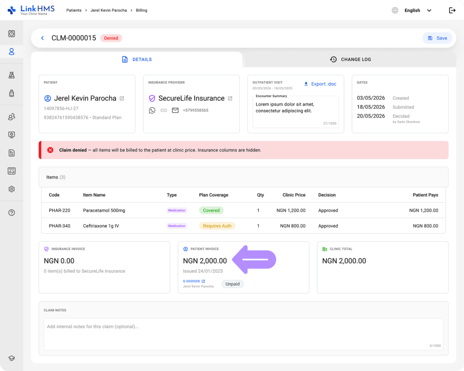Save the claim
This screenshot has height=371, width=464.
[437, 38]
